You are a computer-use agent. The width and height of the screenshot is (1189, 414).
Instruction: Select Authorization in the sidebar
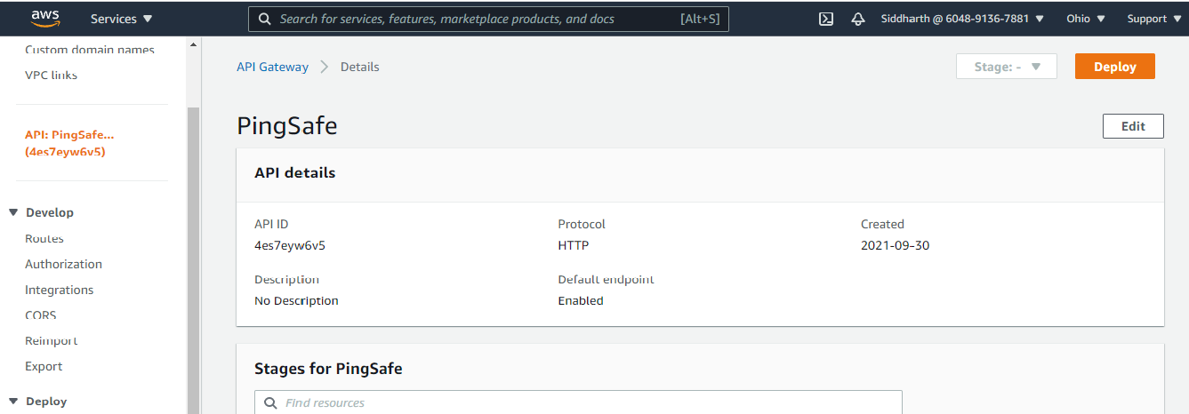[63, 264]
